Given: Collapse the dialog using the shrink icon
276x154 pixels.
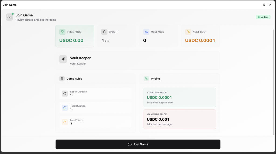Looking at the screenshot, I should [x=264, y=5].
